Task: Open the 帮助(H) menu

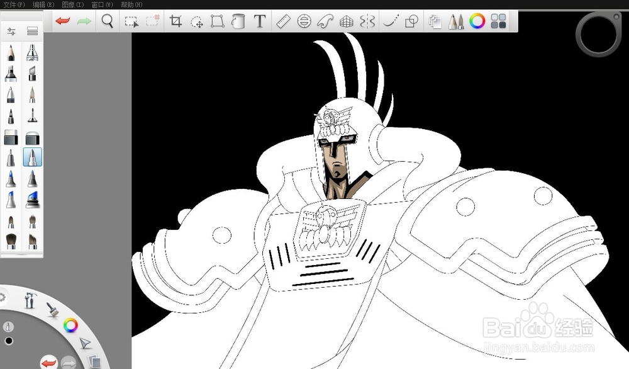Action: 131,4
